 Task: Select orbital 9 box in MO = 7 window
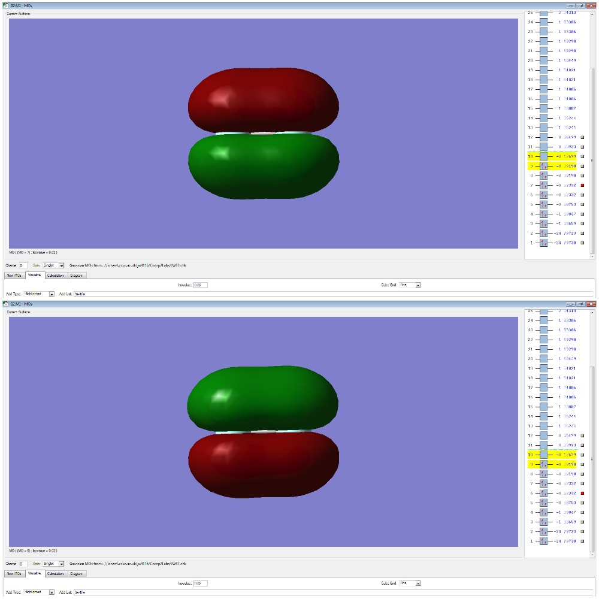pos(543,166)
